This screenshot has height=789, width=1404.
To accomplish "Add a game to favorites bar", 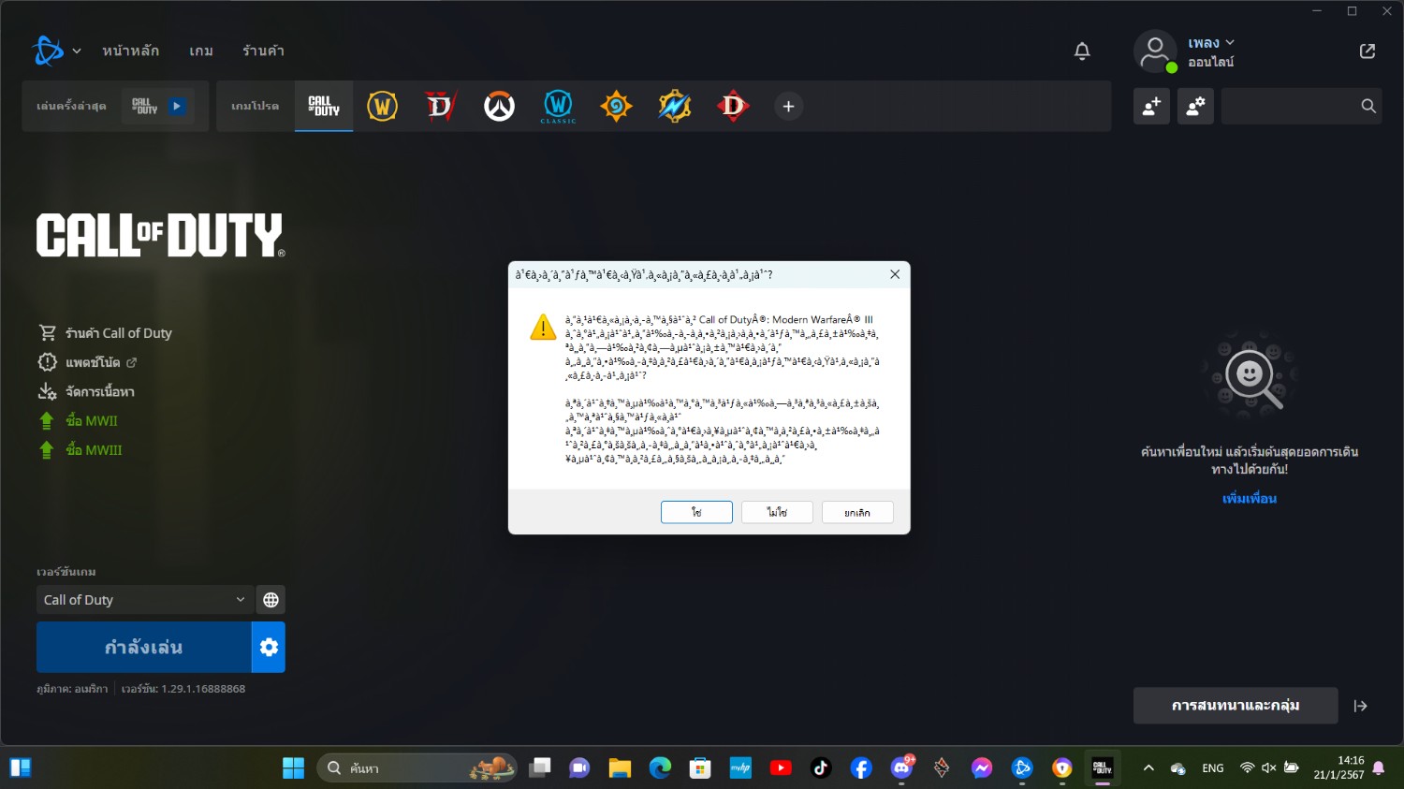I will click(x=788, y=107).
